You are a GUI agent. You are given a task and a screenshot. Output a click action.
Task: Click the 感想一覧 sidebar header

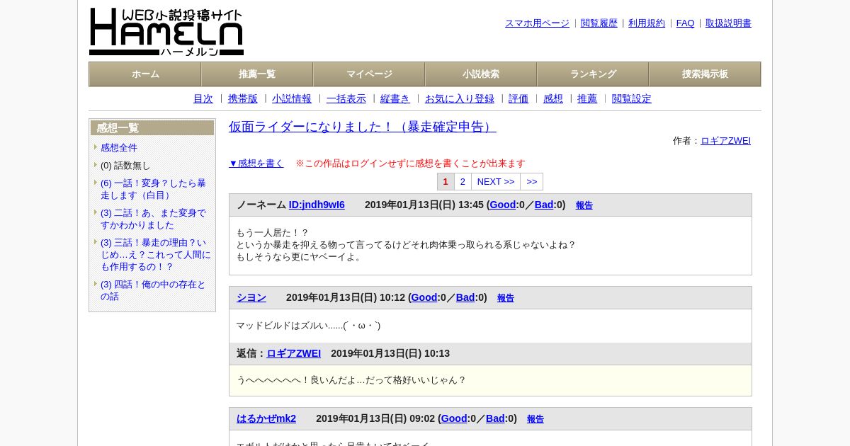152,128
